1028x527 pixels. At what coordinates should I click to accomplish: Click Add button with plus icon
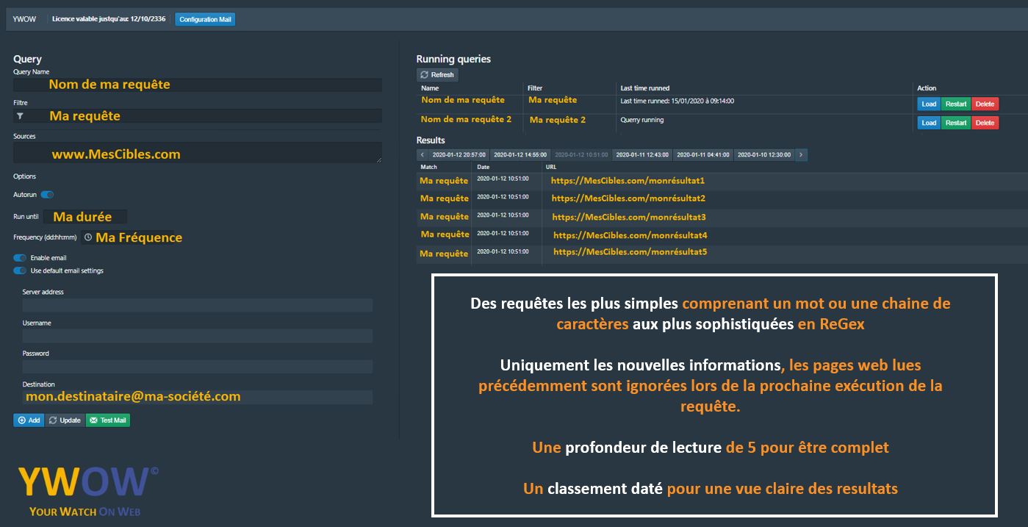(29, 420)
